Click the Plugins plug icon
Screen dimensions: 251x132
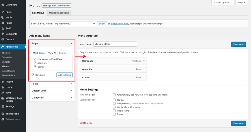tap(3, 81)
